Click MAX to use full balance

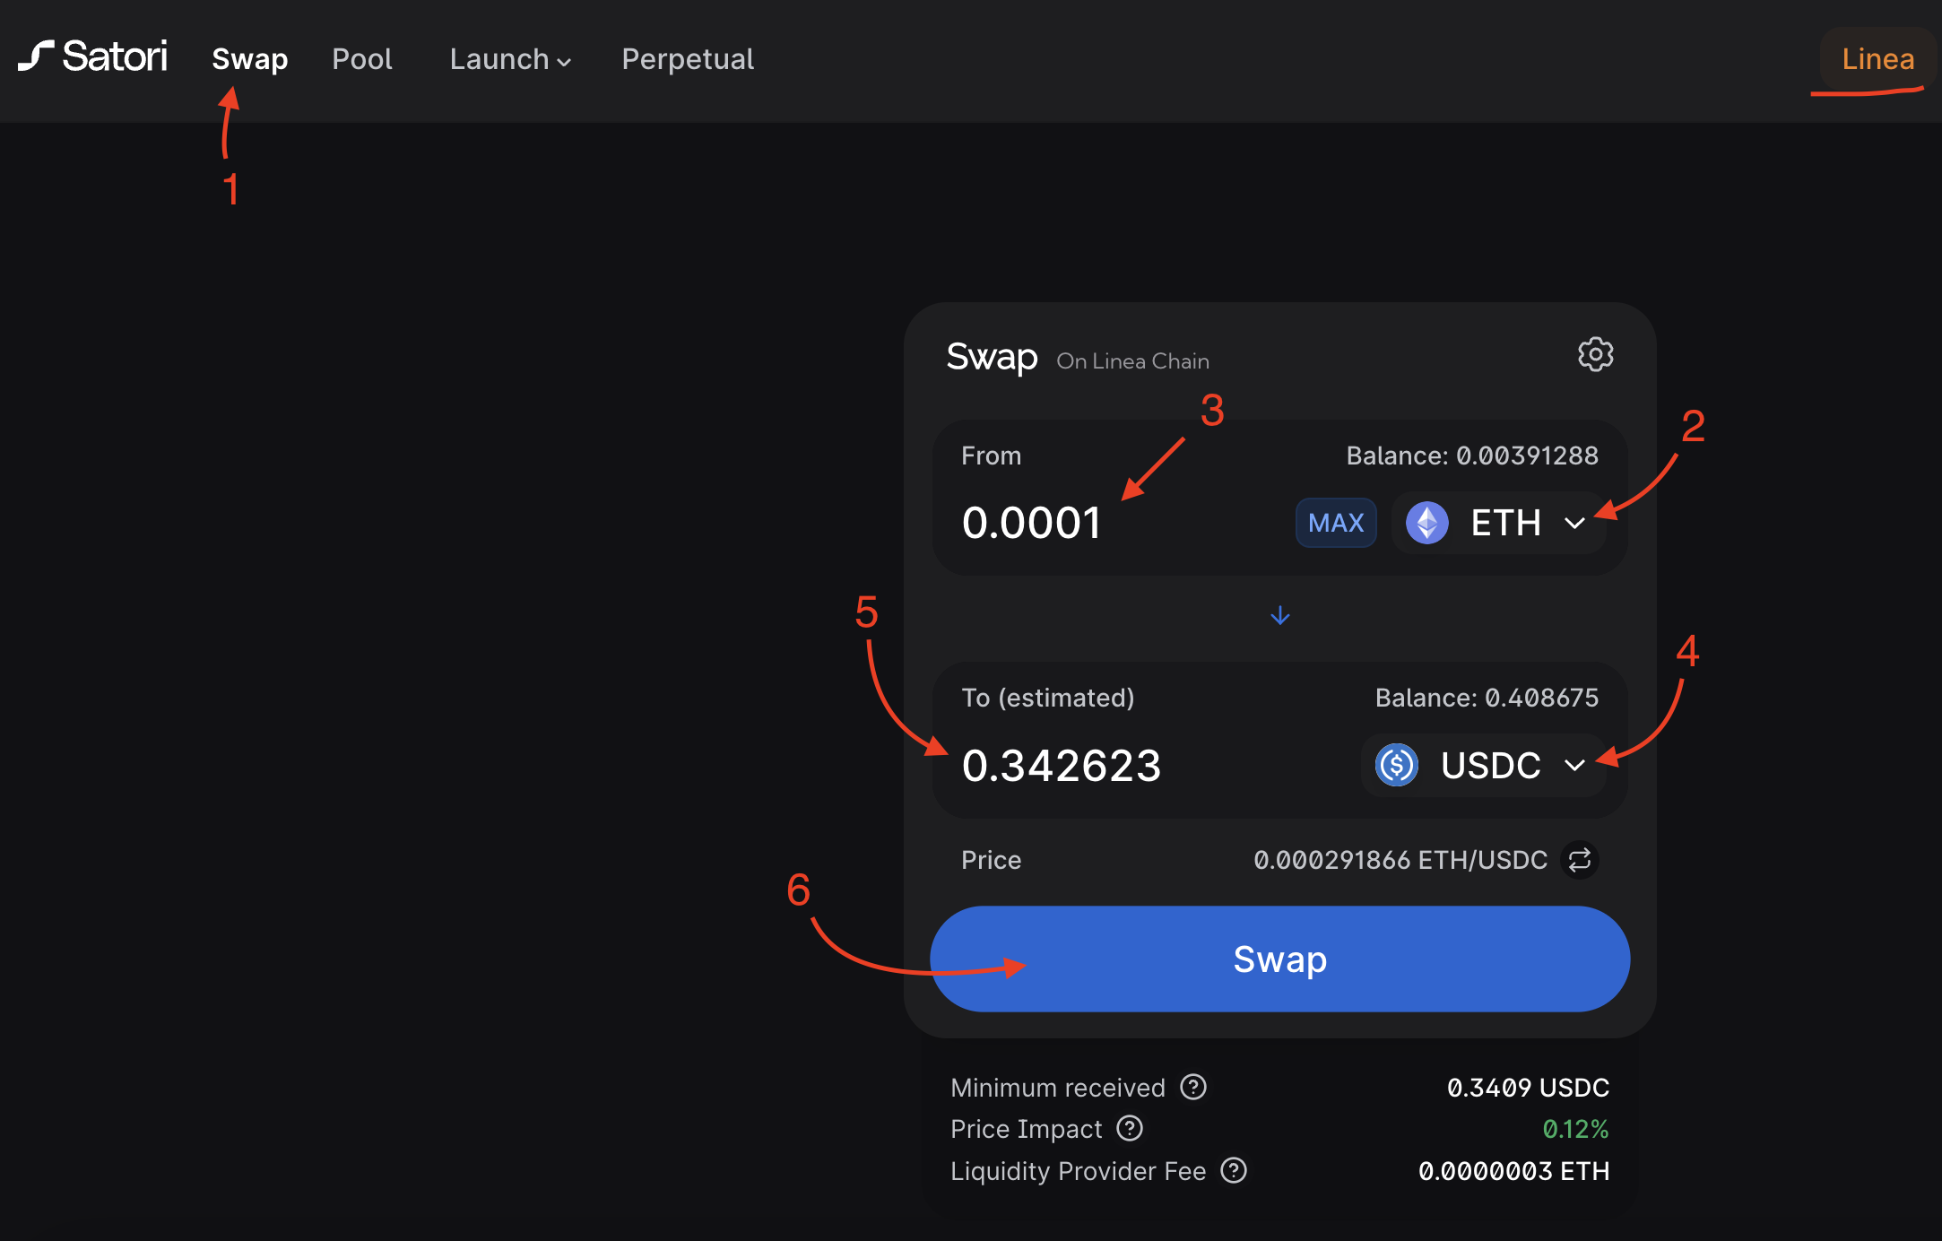point(1336,523)
